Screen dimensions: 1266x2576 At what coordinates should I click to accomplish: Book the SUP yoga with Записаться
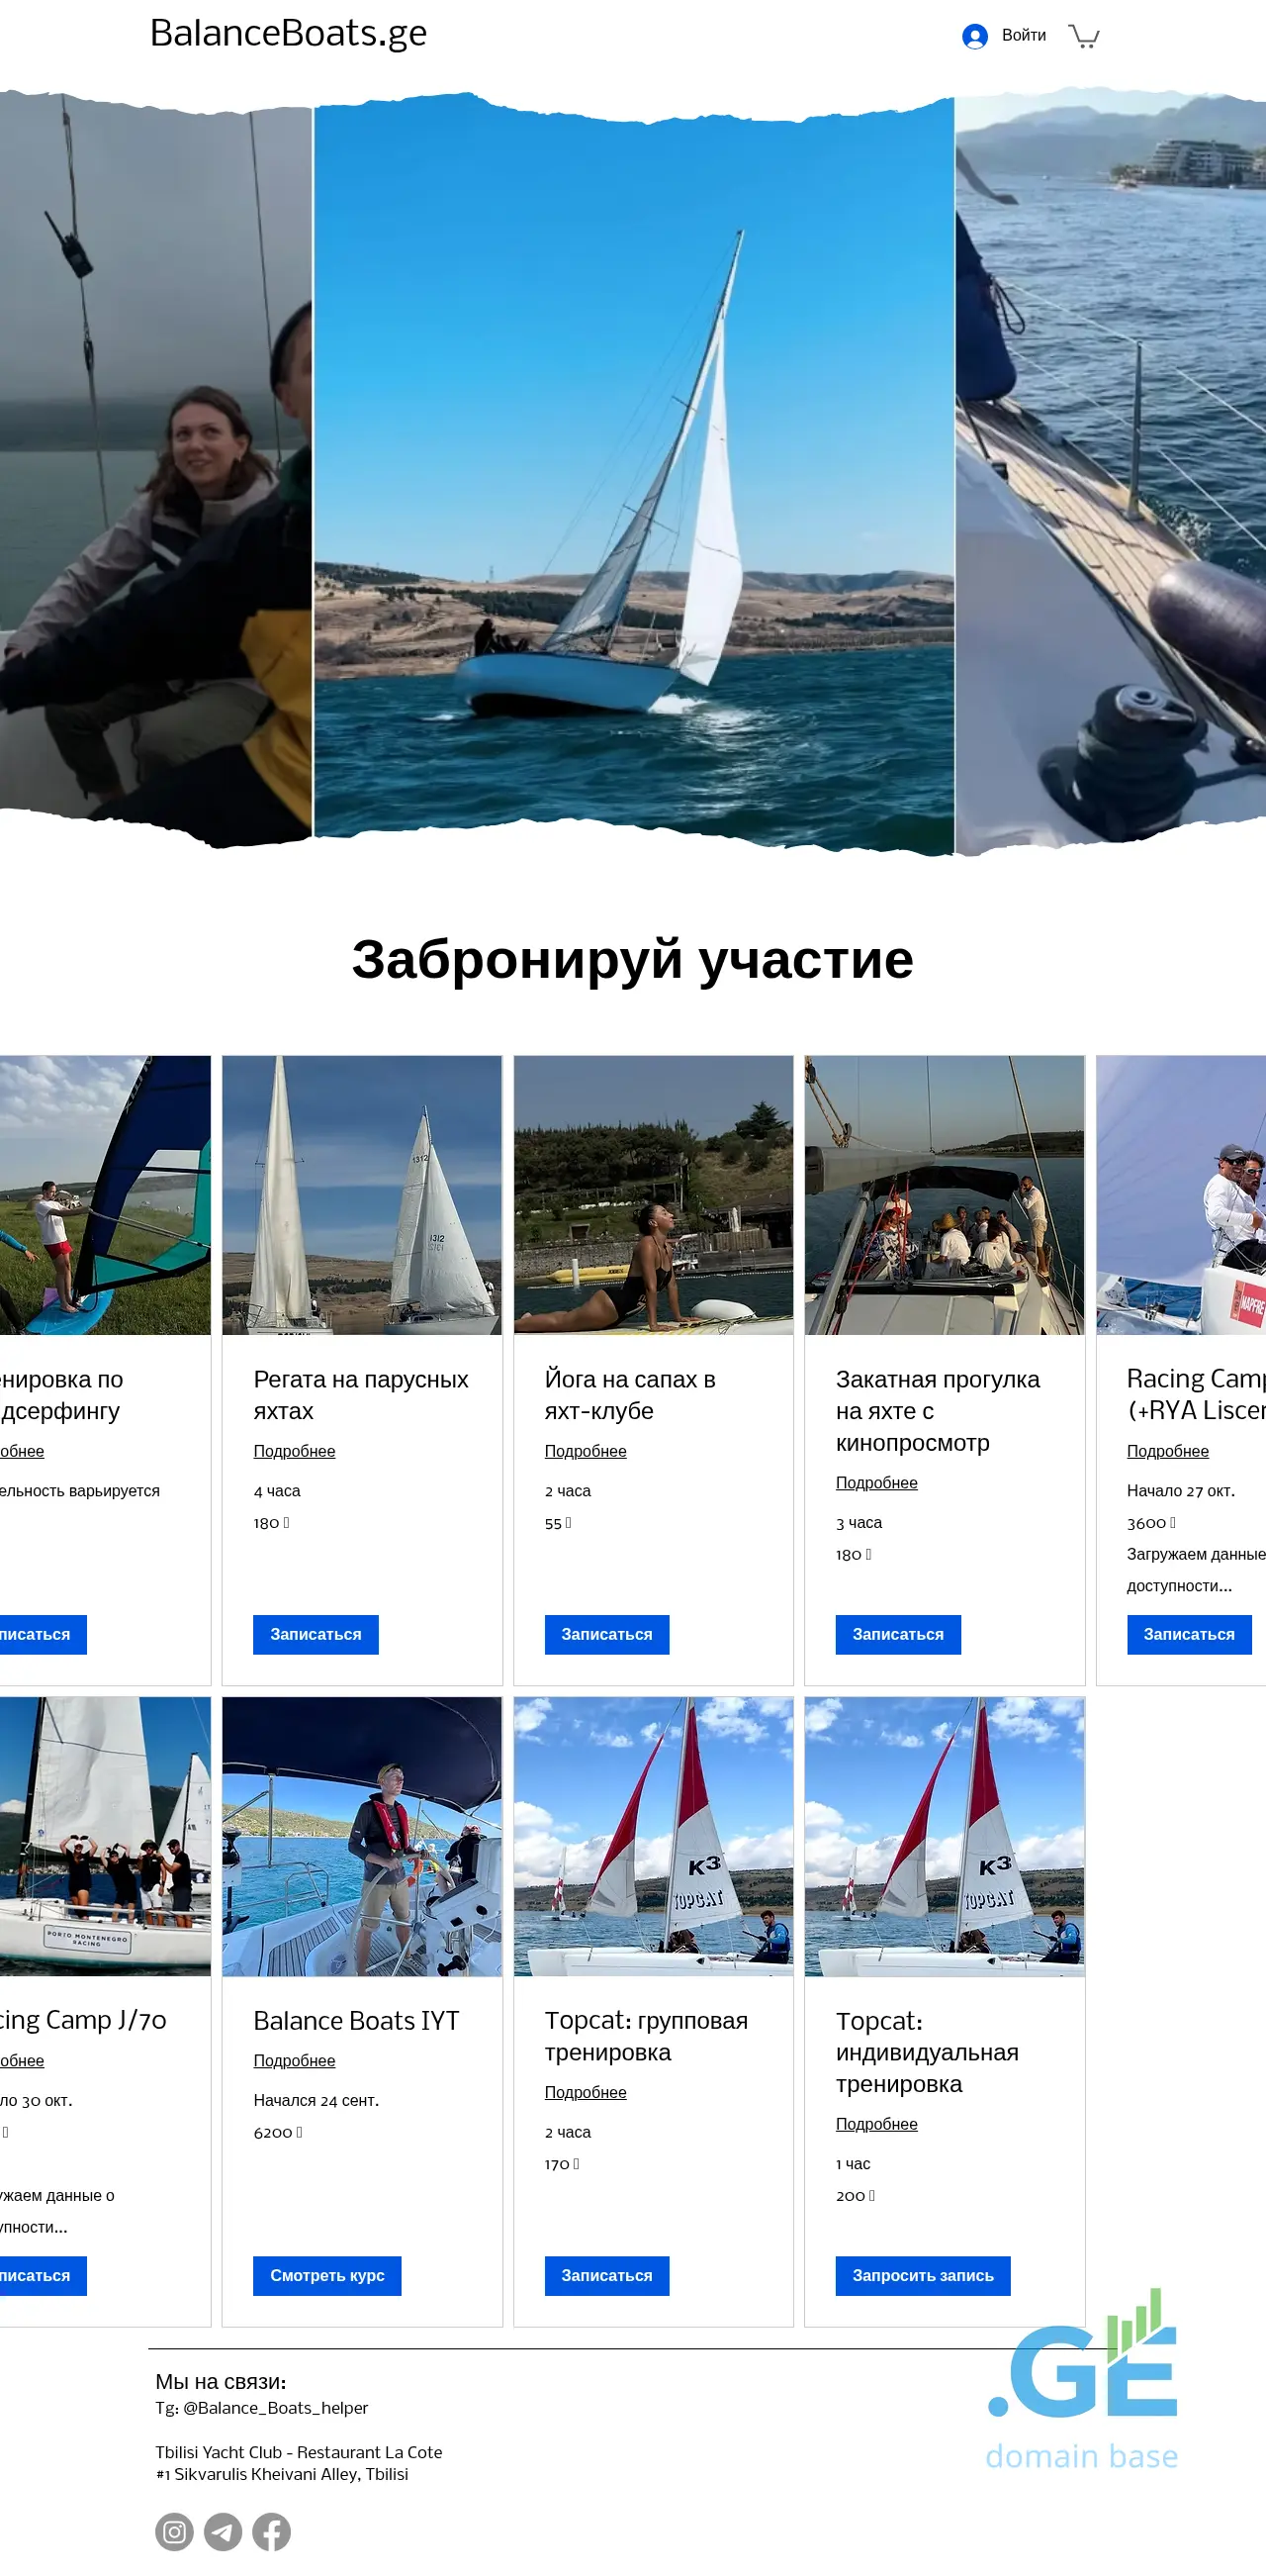tap(606, 1634)
